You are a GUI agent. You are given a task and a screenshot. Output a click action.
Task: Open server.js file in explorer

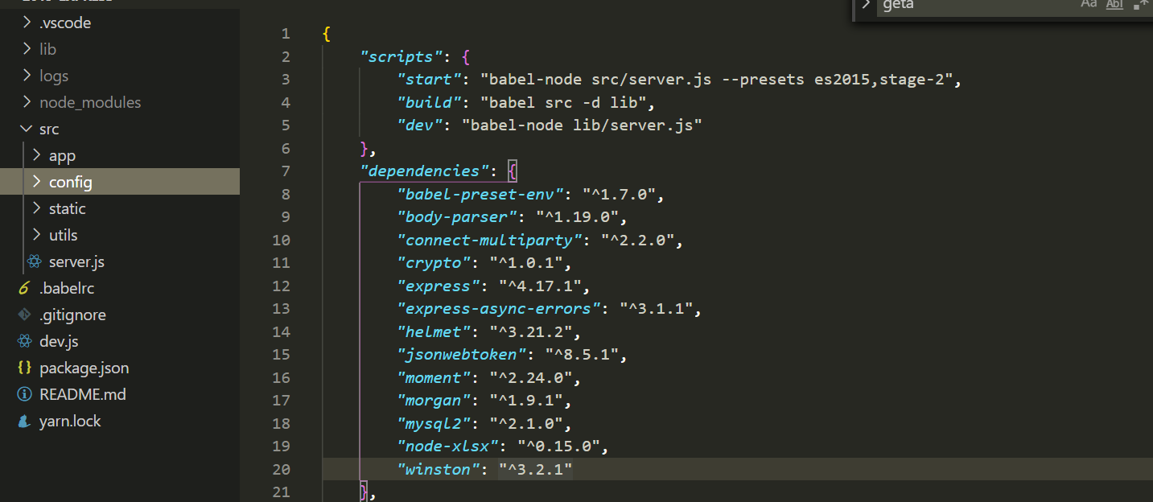point(76,261)
